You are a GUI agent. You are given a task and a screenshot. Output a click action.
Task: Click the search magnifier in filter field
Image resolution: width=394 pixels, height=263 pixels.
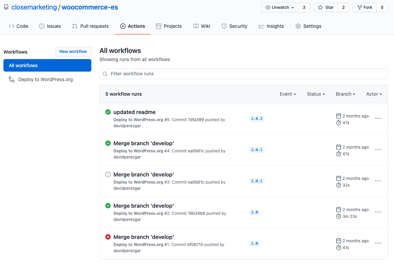point(105,74)
